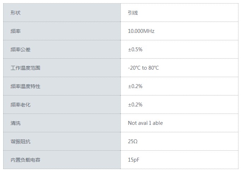Click the 清洗 row label
The image size is (242, 174).
pyautogui.click(x=16, y=123)
